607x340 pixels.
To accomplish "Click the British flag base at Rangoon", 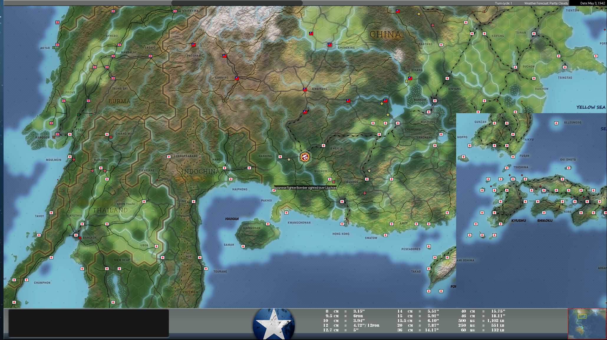I will point(57,134).
